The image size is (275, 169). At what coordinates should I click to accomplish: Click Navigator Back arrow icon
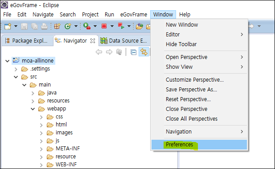tap(99, 52)
